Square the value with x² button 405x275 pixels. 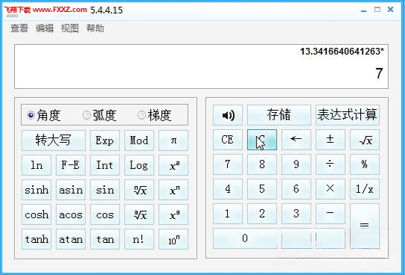173,165
